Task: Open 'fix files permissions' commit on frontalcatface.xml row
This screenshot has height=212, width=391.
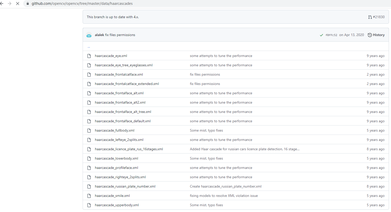Action: tap(205, 74)
